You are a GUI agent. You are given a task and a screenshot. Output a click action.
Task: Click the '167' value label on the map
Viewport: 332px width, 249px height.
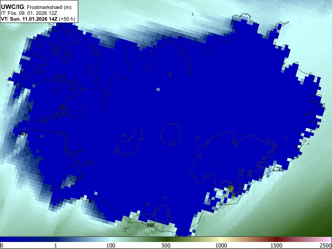[23, 134]
